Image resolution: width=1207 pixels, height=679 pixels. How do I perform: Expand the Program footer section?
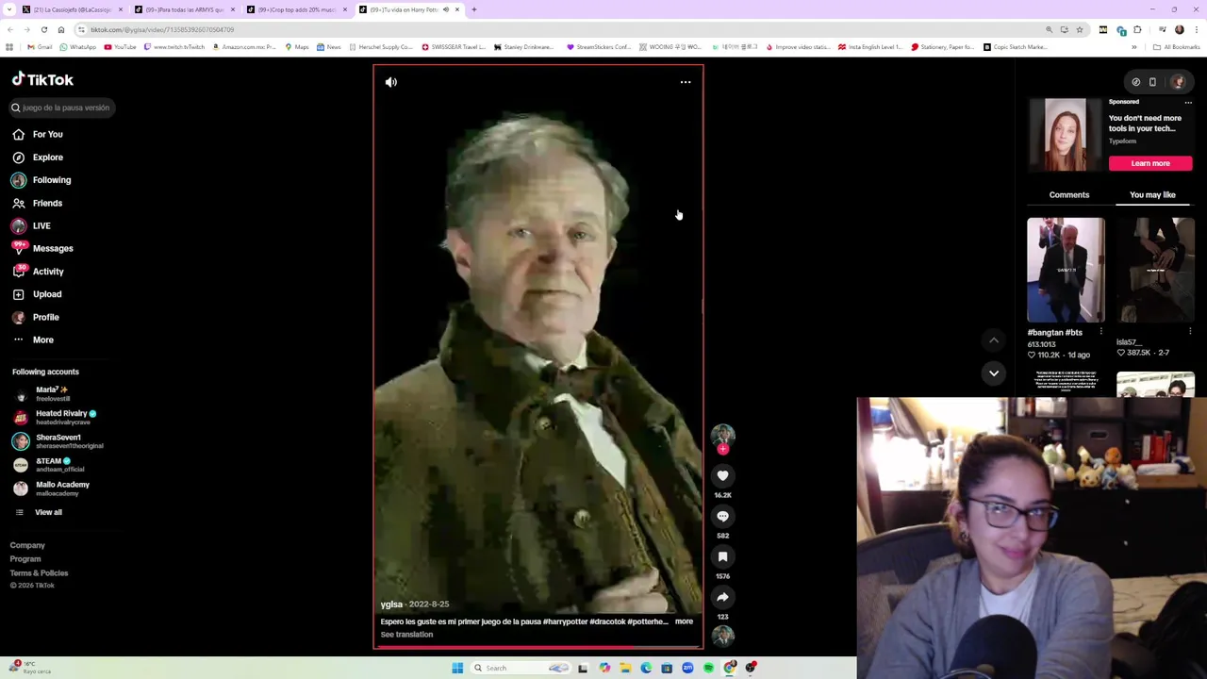pos(25,559)
